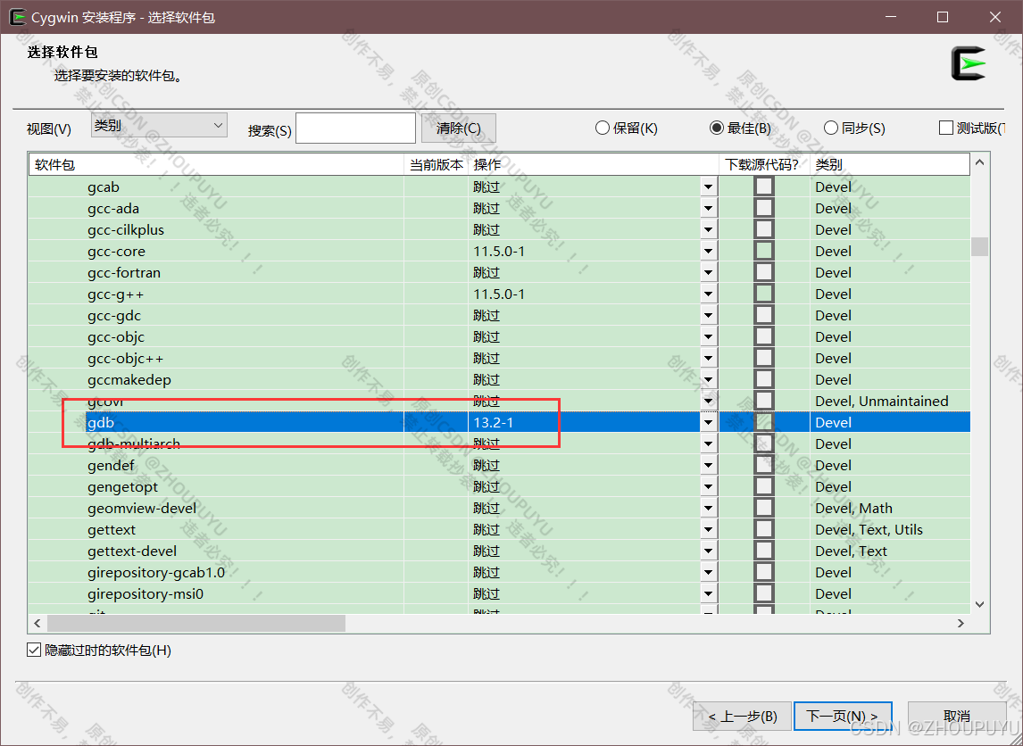This screenshot has height=746, width=1023.
Task: Select the gcc-cilkplus package row
Action: click(499, 230)
